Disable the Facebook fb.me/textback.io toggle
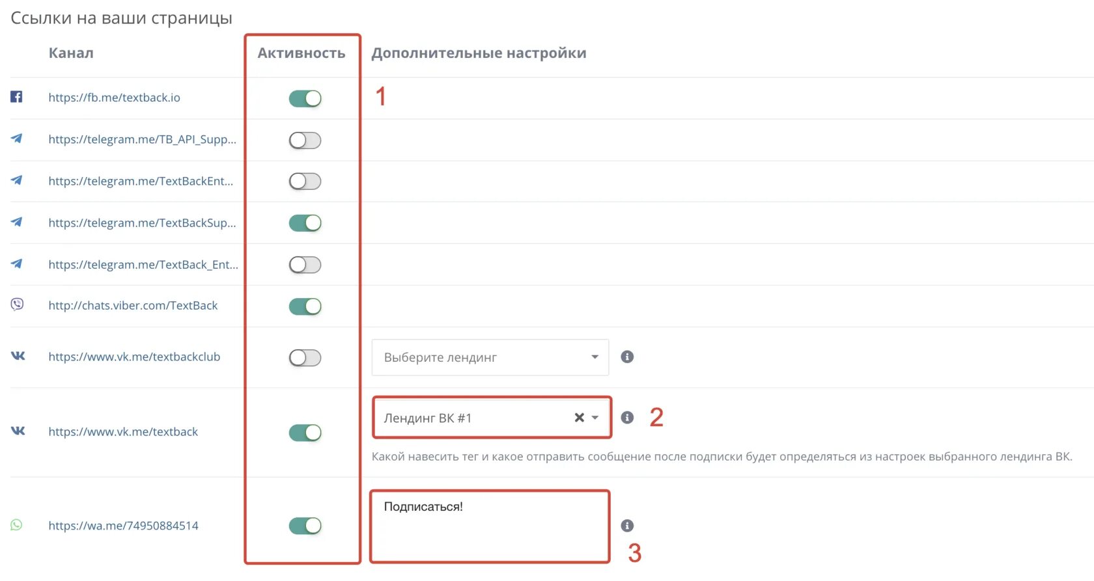The width and height of the screenshot is (1094, 581). (305, 98)
